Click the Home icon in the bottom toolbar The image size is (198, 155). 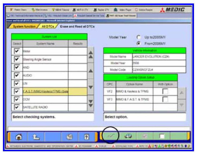(x=19, y=136)
